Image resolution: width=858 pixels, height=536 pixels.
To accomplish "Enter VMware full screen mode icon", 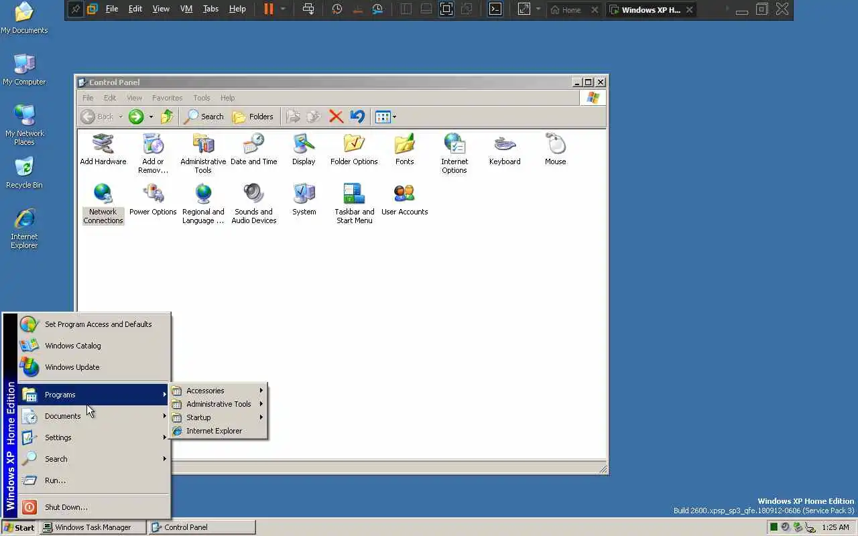I will pyautogui.click(x=446, y=9).
